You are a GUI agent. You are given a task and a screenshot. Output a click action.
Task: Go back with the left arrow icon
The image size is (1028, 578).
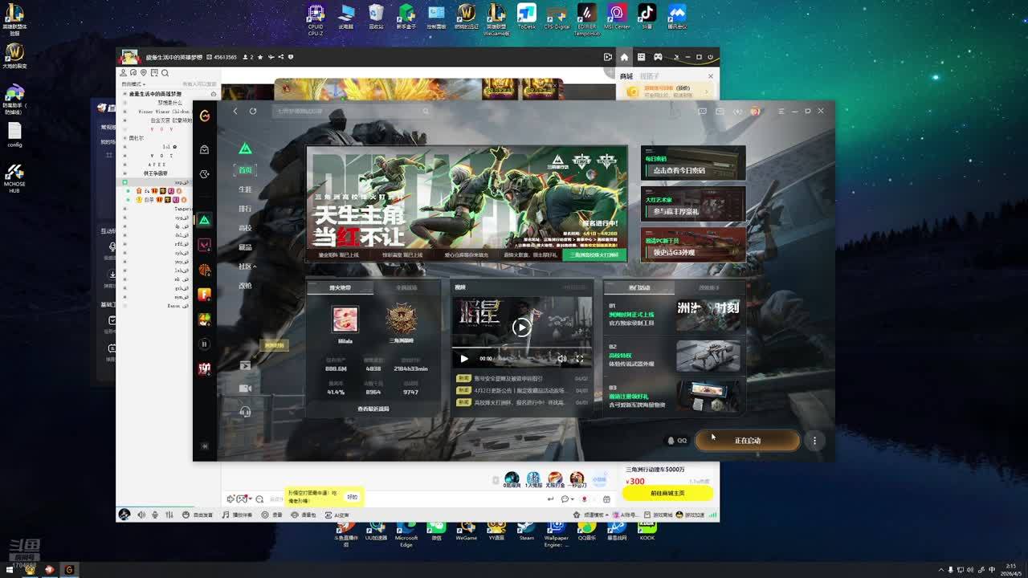click(235, 112)
